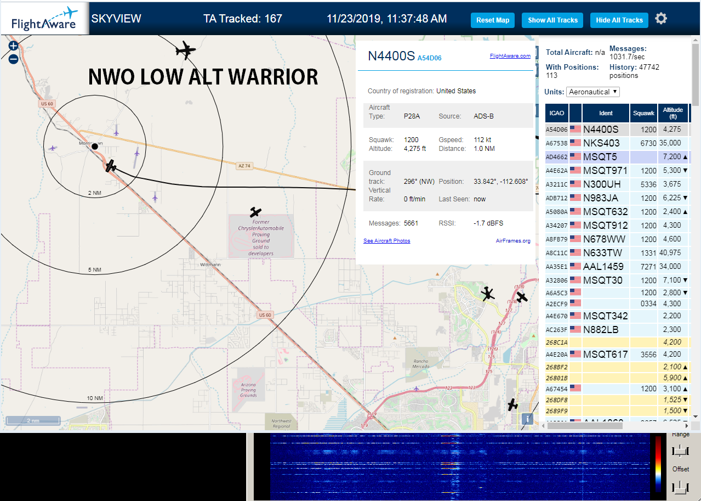Click the Reset Map button
This screenshot has height=501, width=701.
[x=493, y=20]
